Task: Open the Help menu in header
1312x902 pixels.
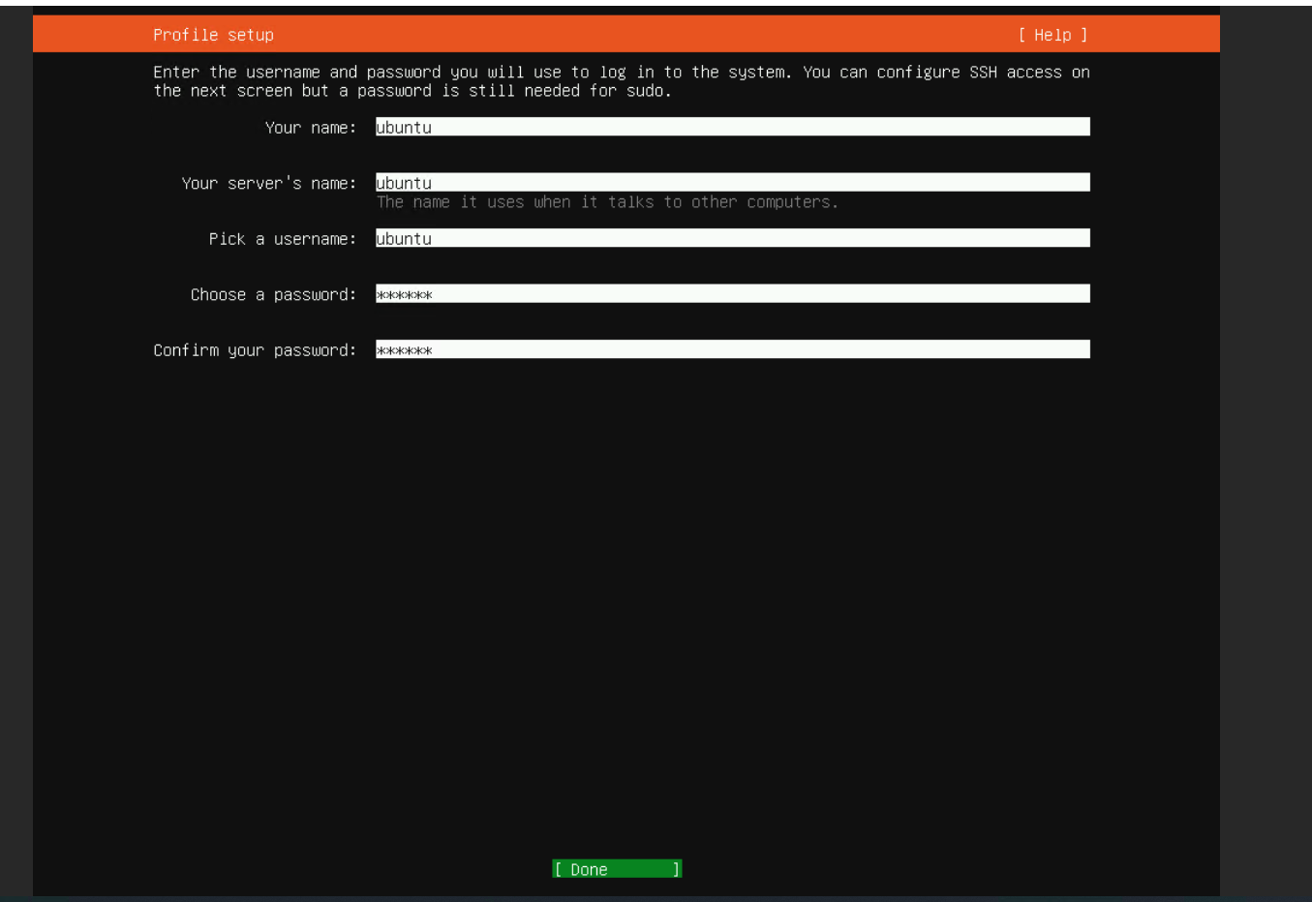Action: [x=1053, y=35]
